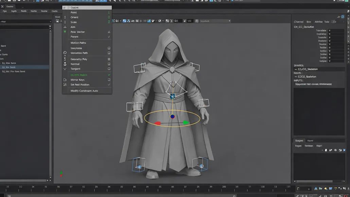Select the CCO_Skeleton entry under SHAPES
The height and width of the screenshot is (197, 350).
pos(308,69)
